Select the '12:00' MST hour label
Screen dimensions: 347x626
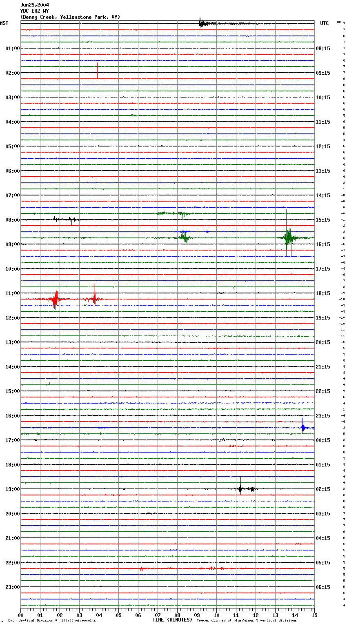13,318
